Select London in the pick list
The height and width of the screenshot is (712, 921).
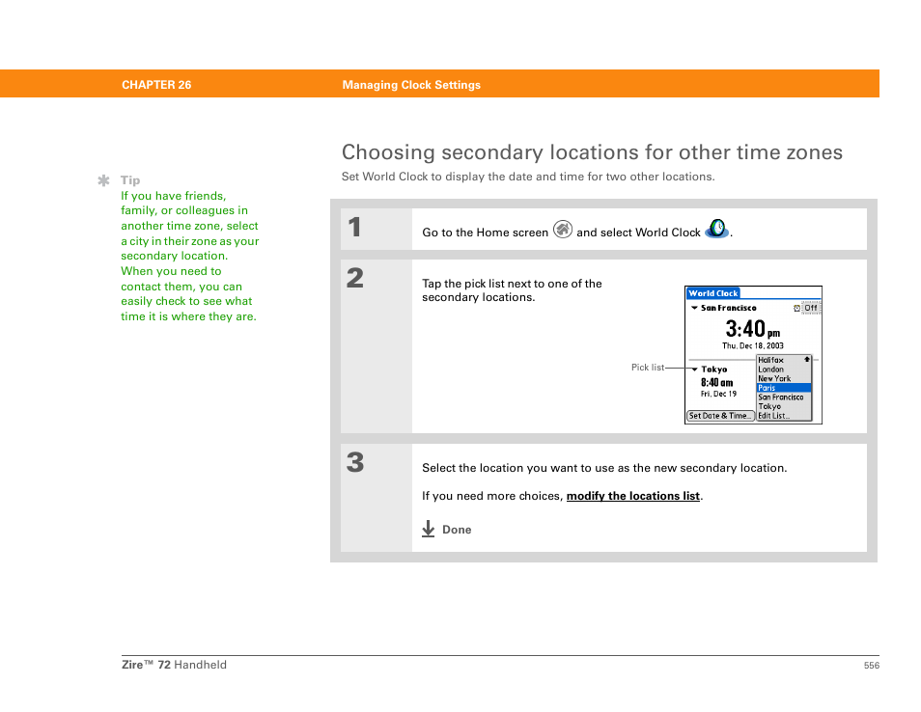click(x=770, y=370)
